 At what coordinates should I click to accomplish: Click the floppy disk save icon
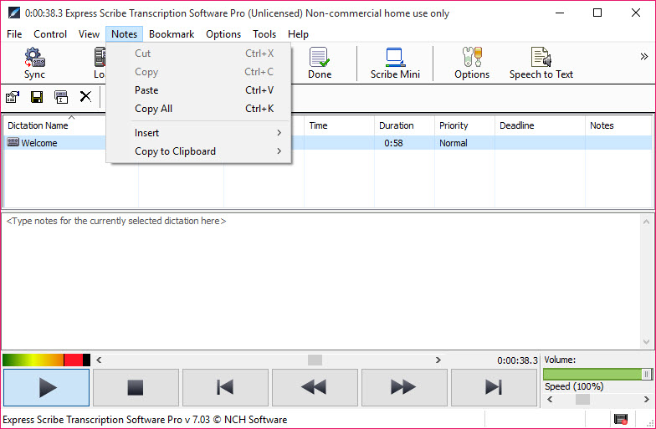[37, 97]
